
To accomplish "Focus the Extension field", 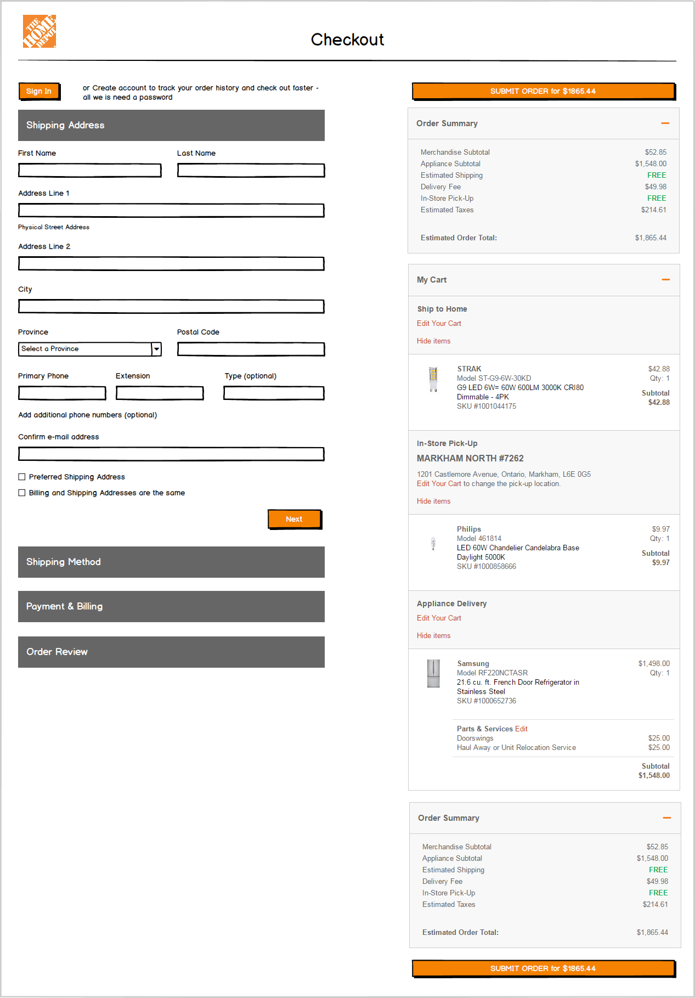I will (160, 393).
